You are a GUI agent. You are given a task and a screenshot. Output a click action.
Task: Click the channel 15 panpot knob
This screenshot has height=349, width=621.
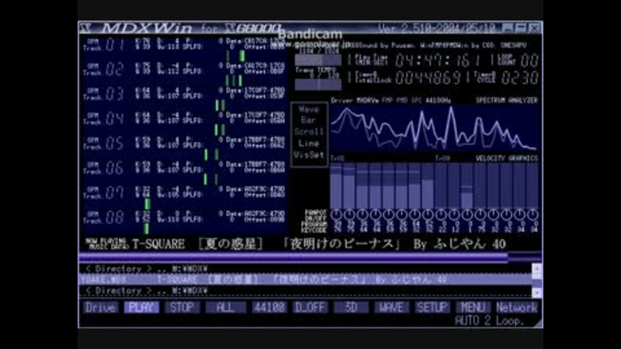click(x=519, y=215)
